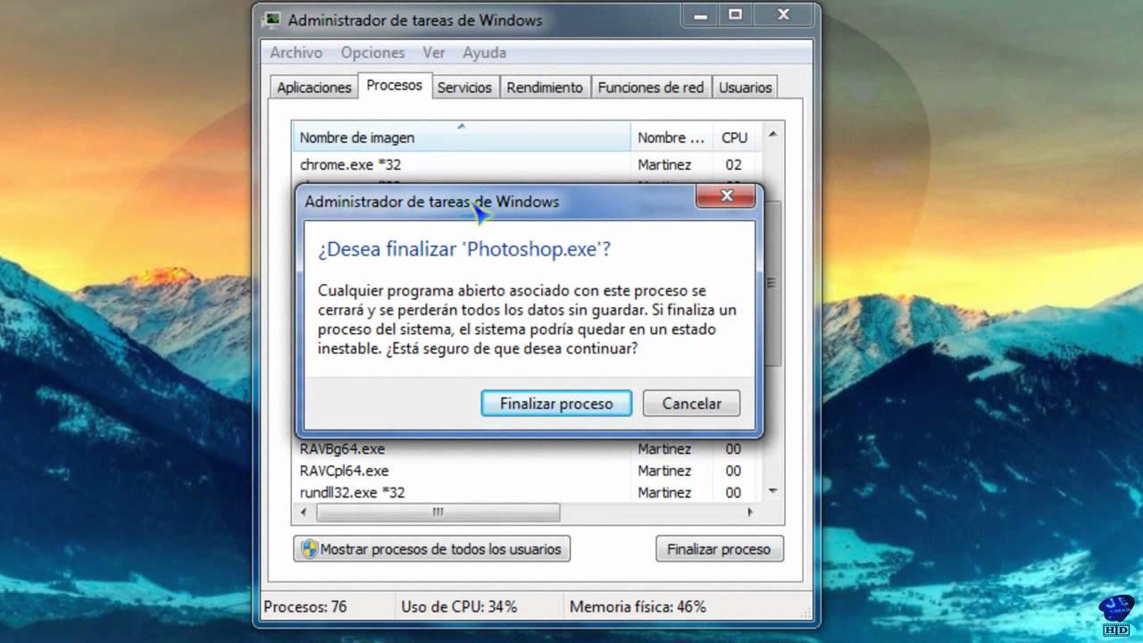Click the Task Manager icon in the title bar
1143x643 pixels.
(271, 20)
